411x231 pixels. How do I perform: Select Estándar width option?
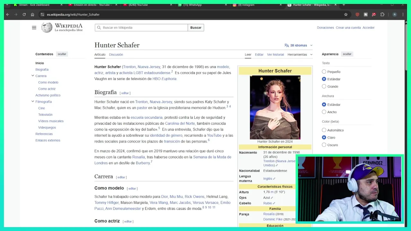point(324,105)
